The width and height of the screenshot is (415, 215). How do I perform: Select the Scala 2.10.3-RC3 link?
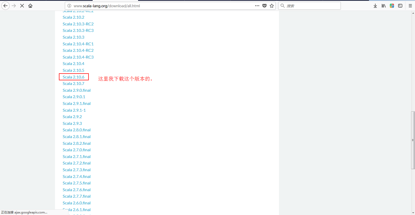click(78, 31)
